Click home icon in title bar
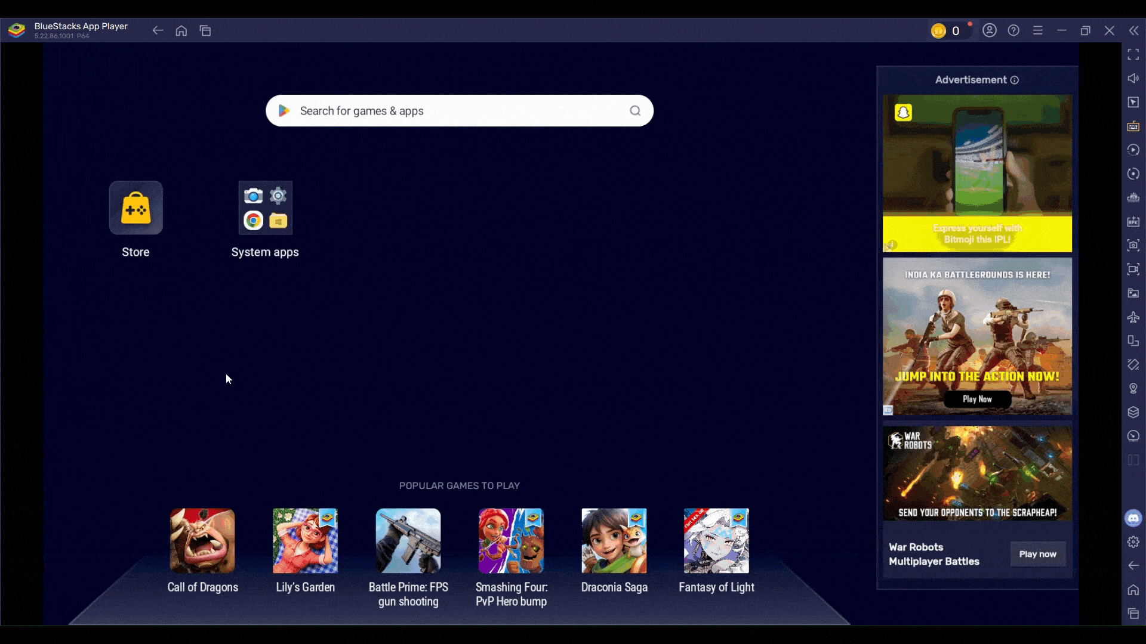The image size is (1146, 644). 181,30
